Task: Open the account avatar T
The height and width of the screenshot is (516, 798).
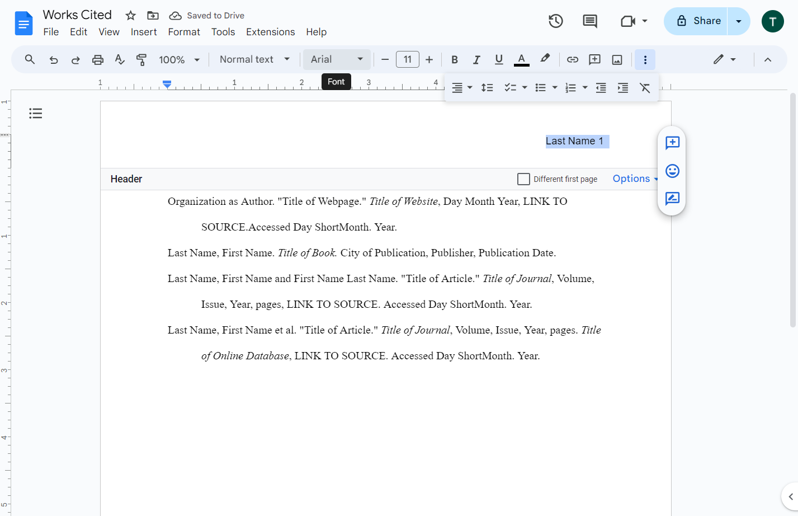Action: click(x=773, y=21)
